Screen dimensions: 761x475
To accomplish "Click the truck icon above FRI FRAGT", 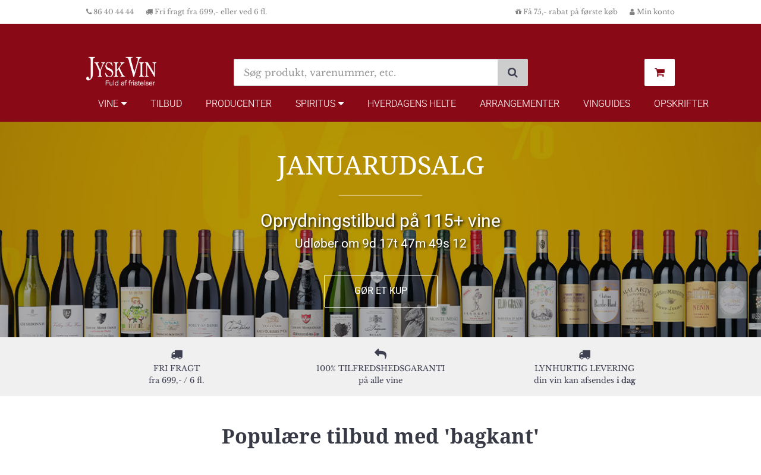I will (x=177, y=354).
